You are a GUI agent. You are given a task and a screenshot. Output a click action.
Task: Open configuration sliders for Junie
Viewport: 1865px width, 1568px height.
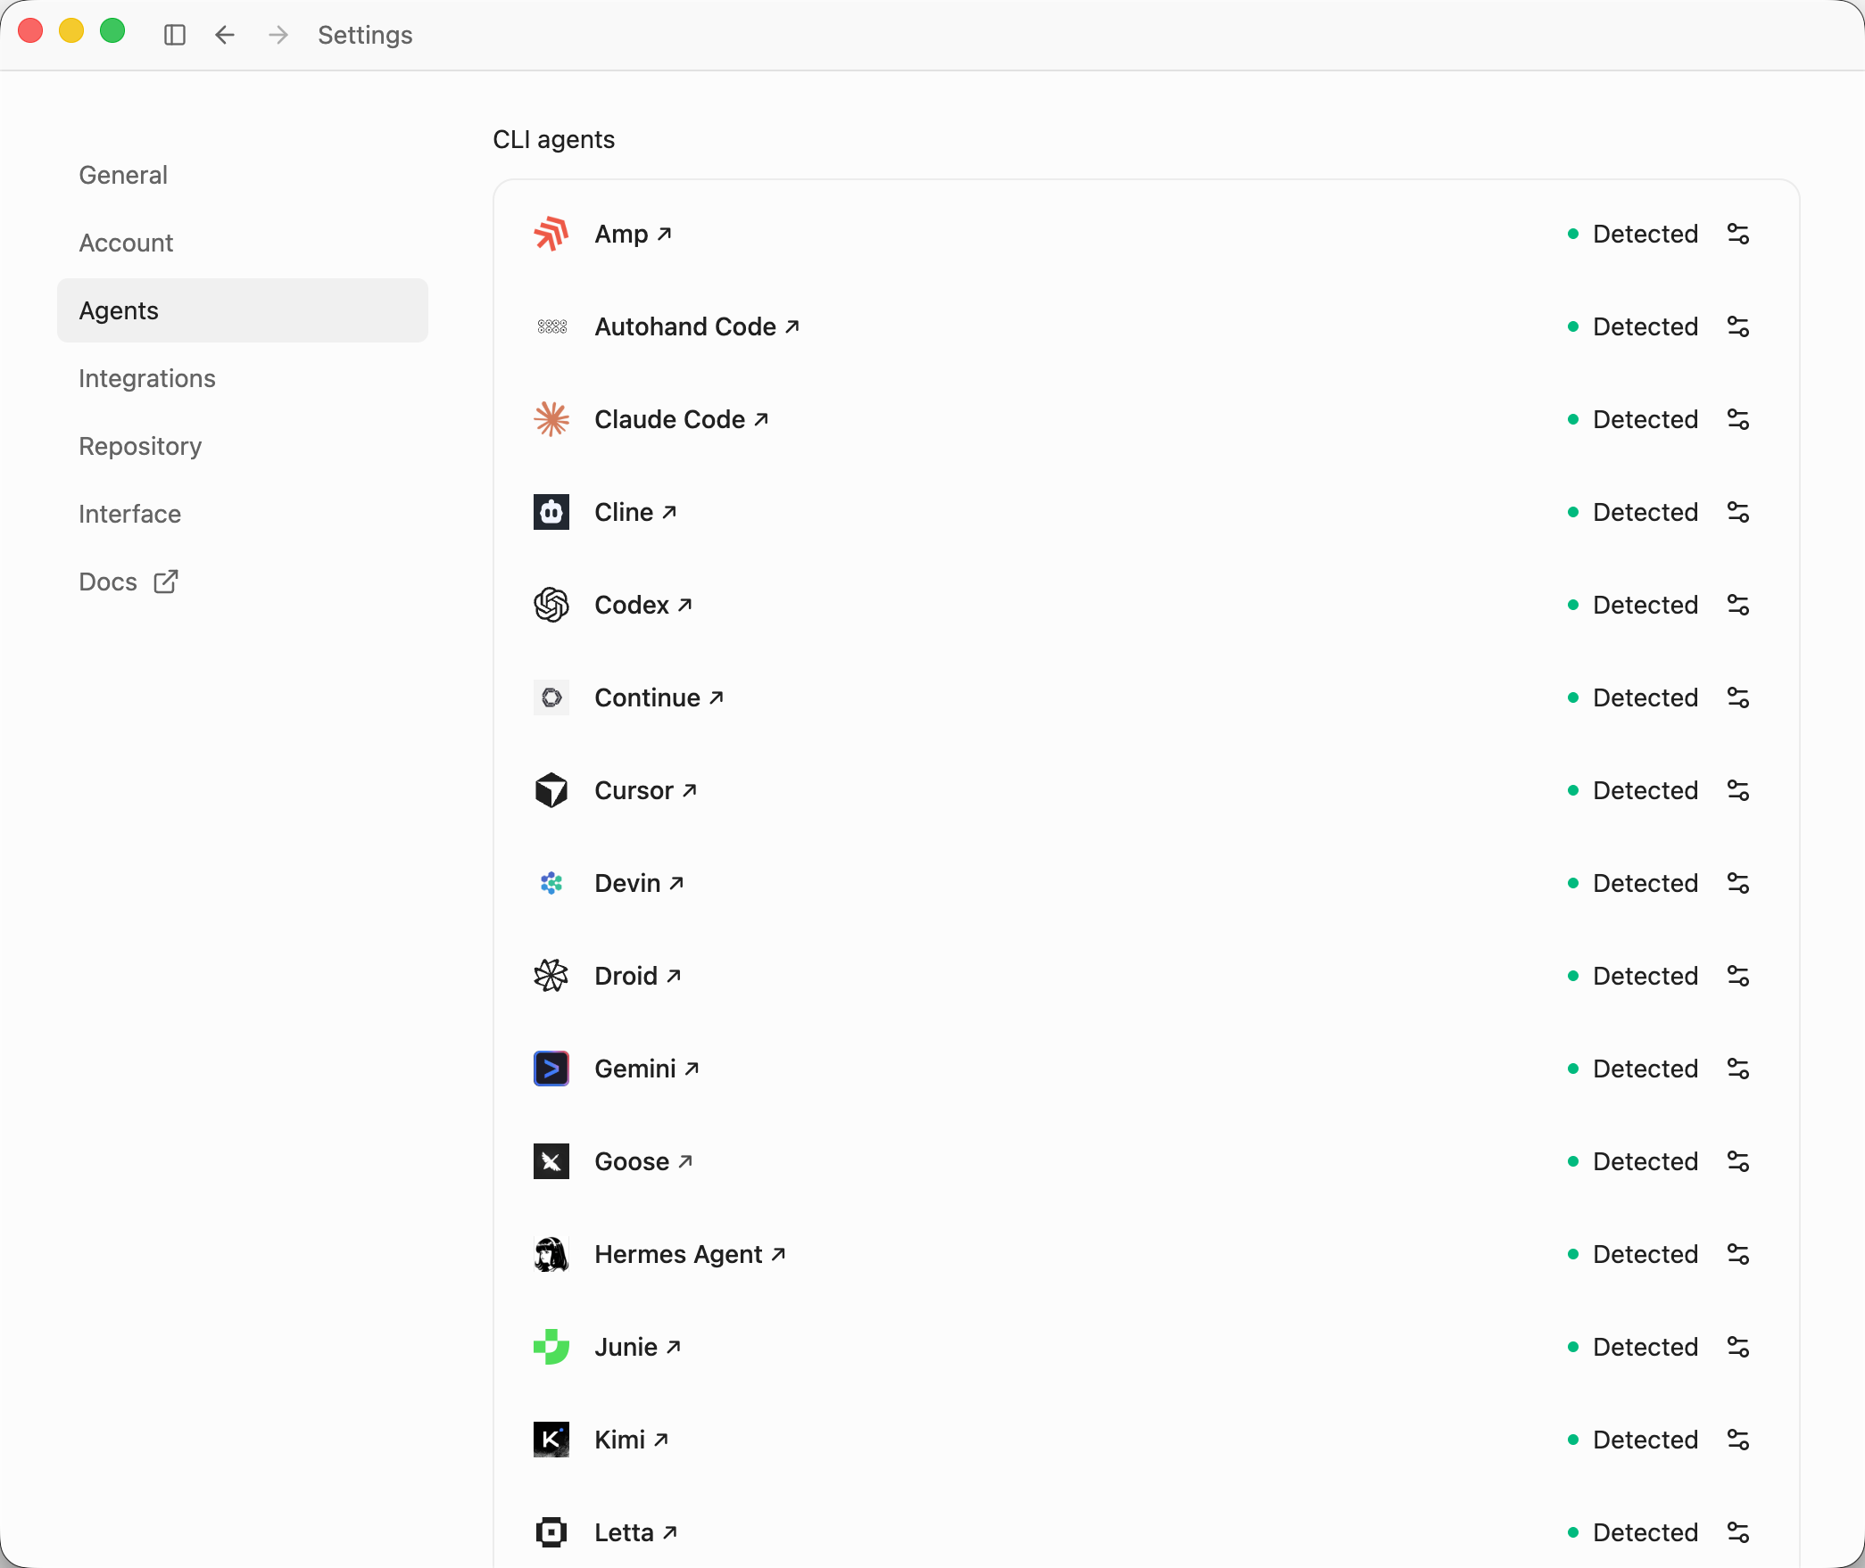click(1738, 1347)
